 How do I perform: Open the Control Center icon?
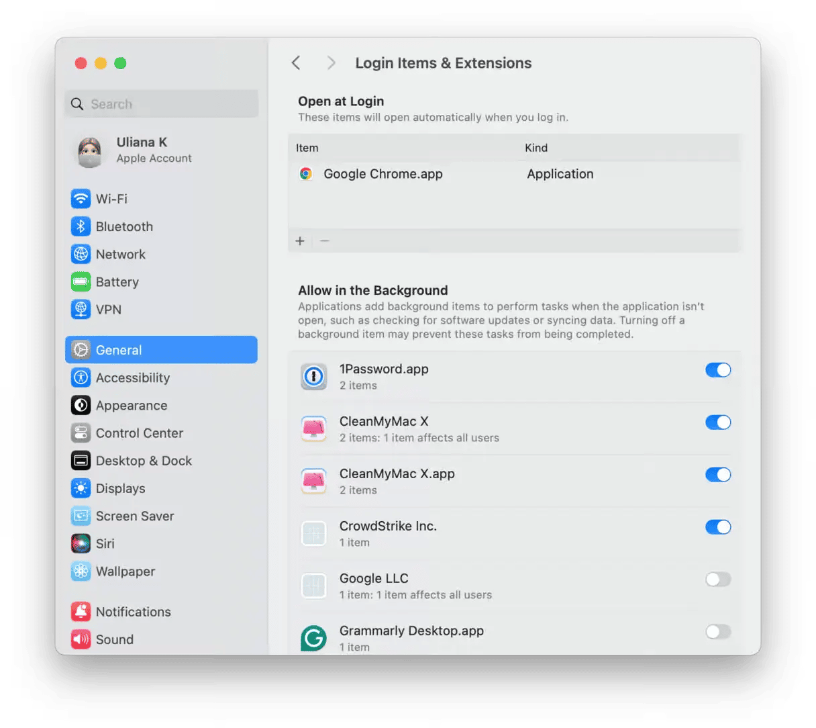(81, 433)
